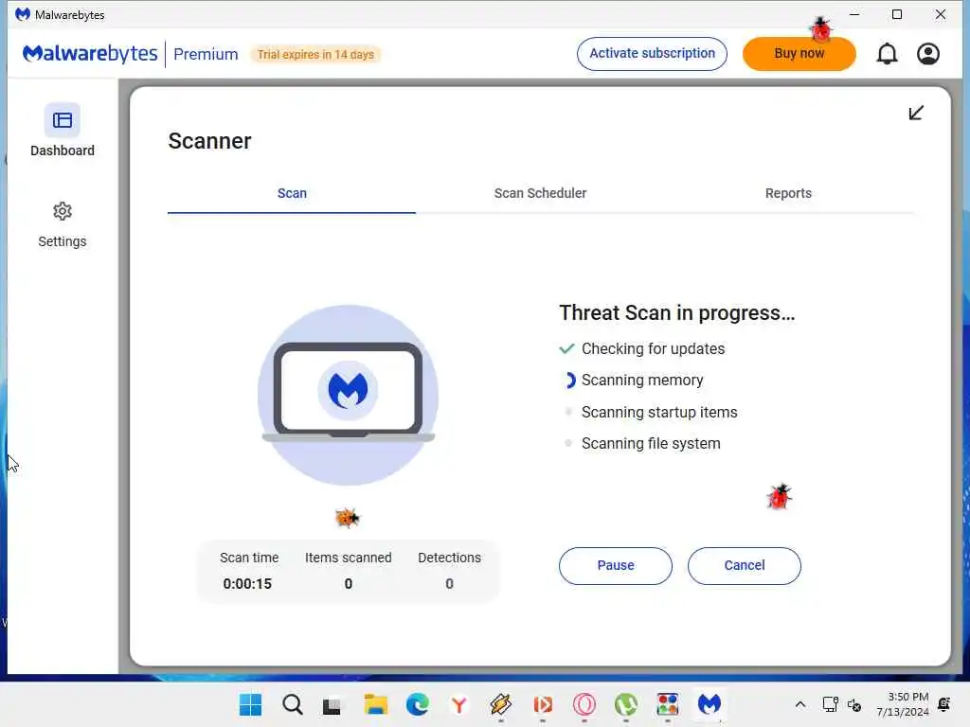This screenshot has width=970, height=727.
Task: Open the Dashboard sidebar item
Action: pos(62,130)
